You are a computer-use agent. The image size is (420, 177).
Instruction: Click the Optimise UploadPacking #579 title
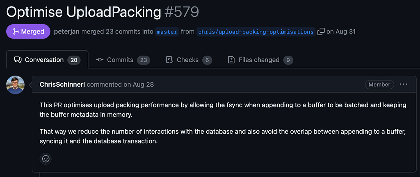pos(103,11)
